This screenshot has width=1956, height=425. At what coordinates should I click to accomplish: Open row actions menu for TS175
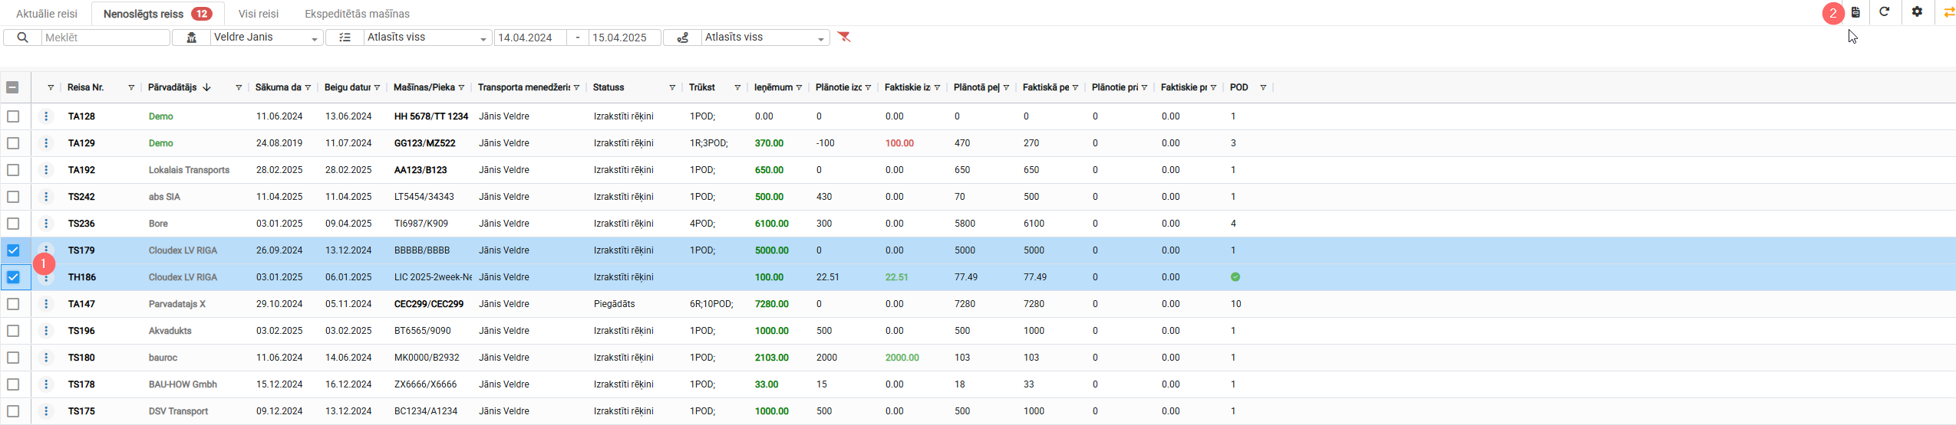click(46, 411)
